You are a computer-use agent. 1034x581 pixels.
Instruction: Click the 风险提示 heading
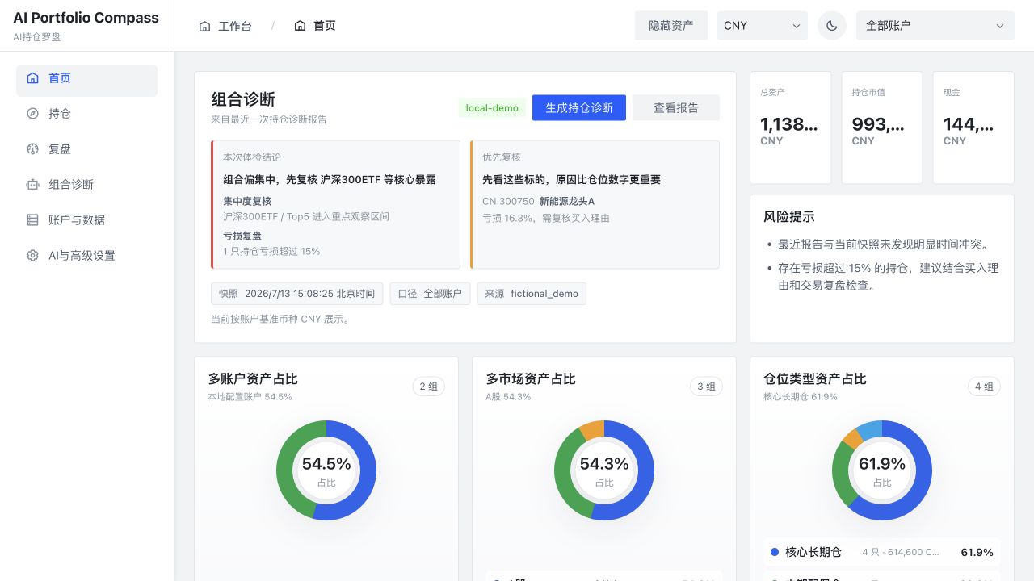(x=788, y=216)
